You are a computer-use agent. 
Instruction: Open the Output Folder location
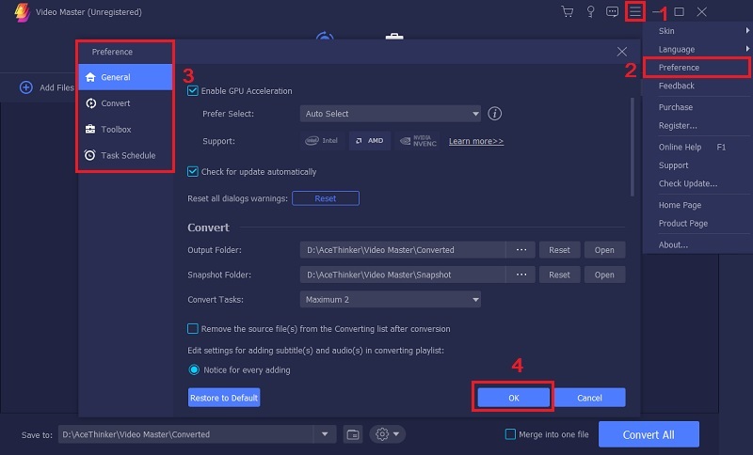(x=604, y=250)
